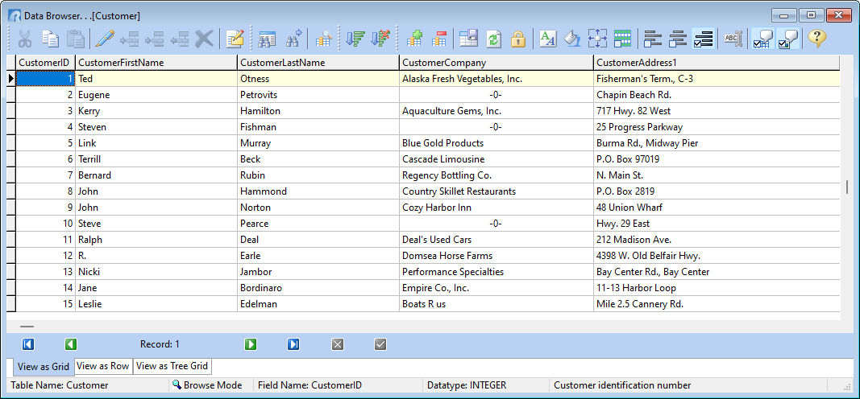
Task: Click the blue pen edit icon
Action: (x=104, y=39)
